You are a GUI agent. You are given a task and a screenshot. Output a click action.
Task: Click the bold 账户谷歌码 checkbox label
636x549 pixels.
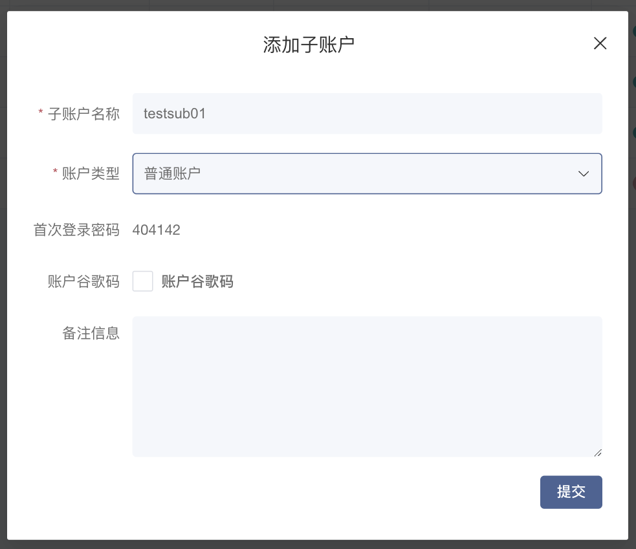(197, 281)
